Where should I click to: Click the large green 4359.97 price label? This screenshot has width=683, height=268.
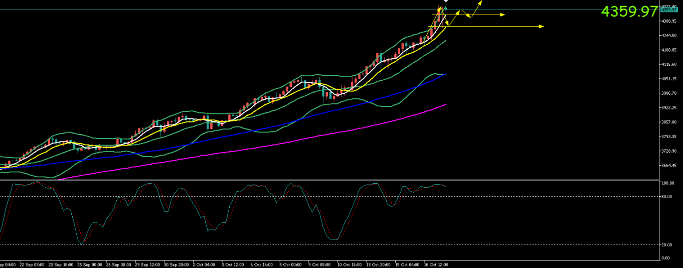pos(629,12)
